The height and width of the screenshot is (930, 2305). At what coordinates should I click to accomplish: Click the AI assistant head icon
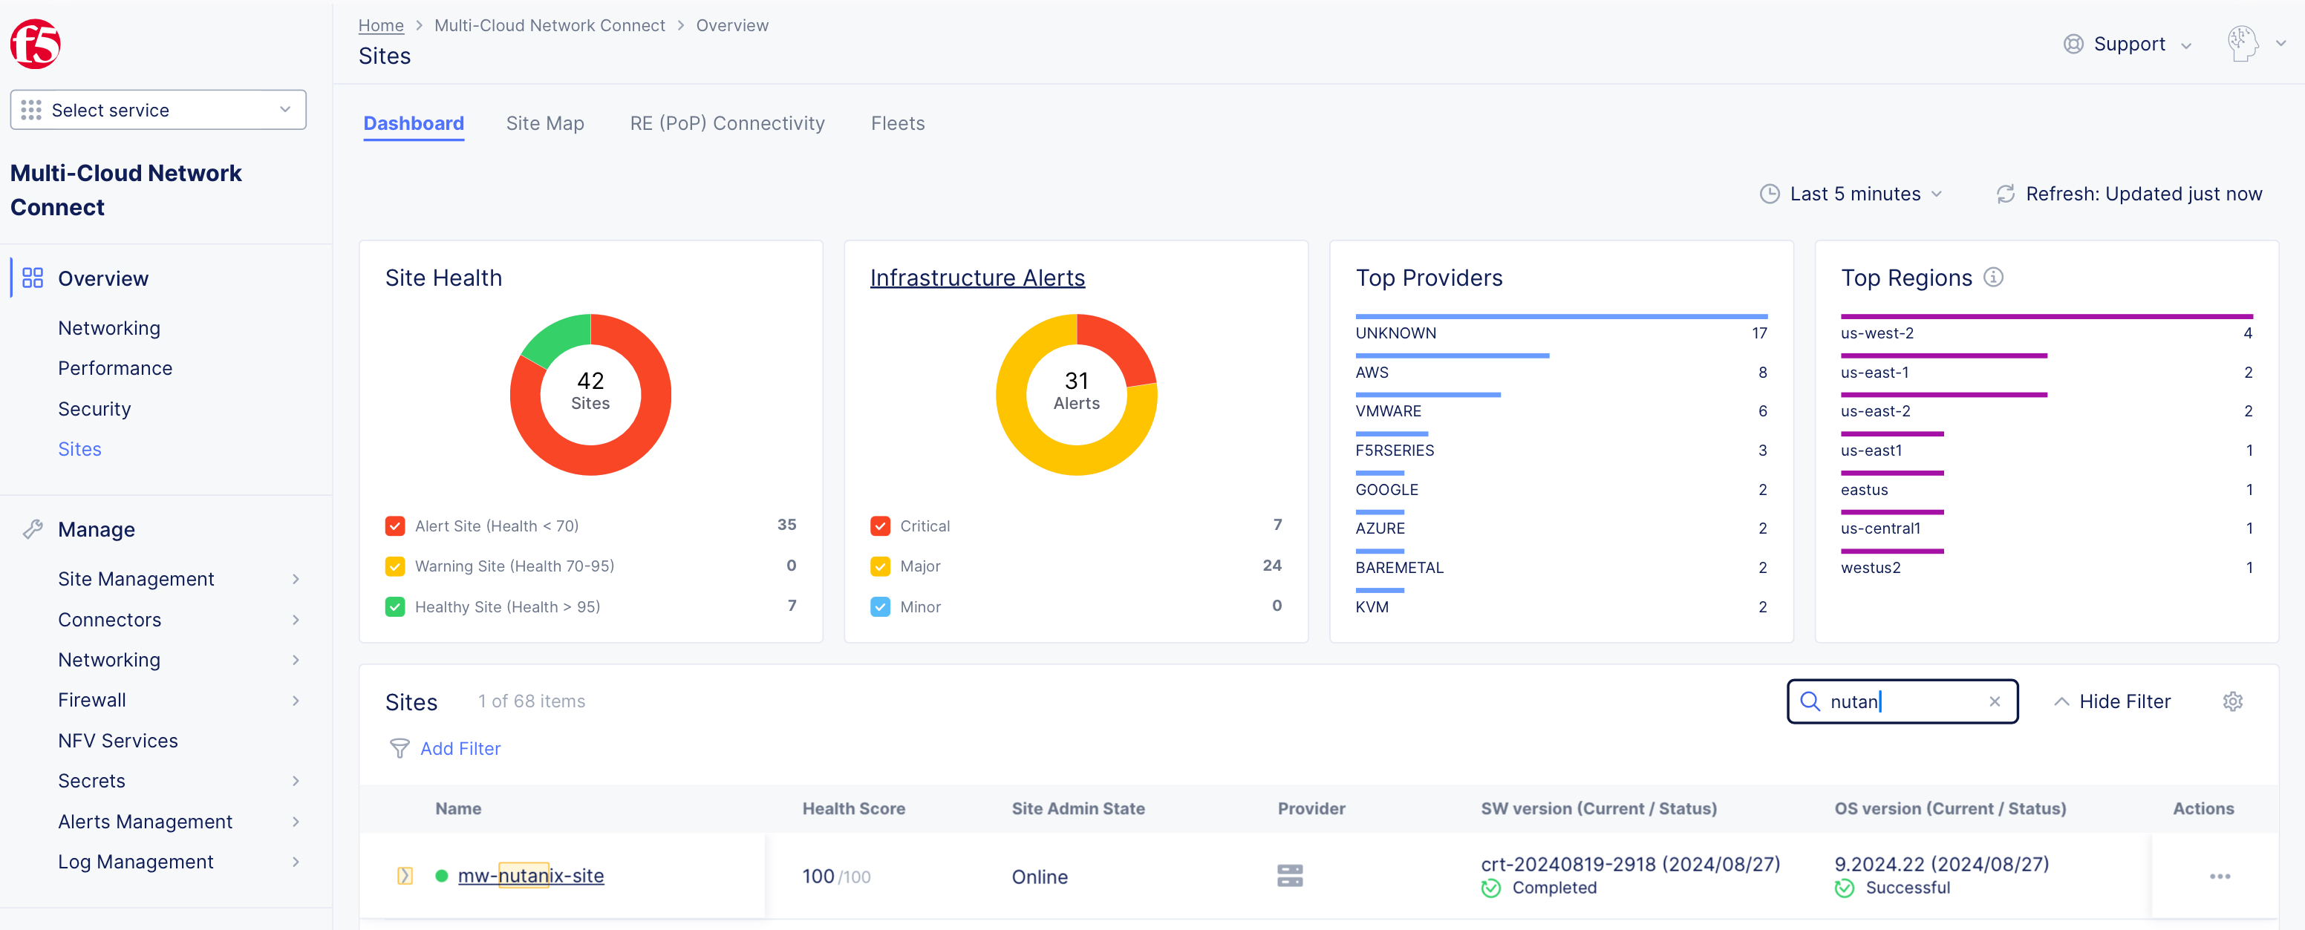pos(2243,43)
